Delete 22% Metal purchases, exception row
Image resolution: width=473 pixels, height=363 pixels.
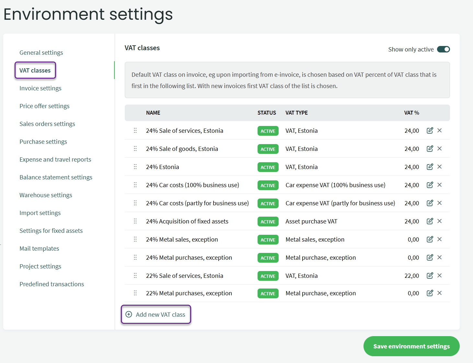click(x=439, y=293)
